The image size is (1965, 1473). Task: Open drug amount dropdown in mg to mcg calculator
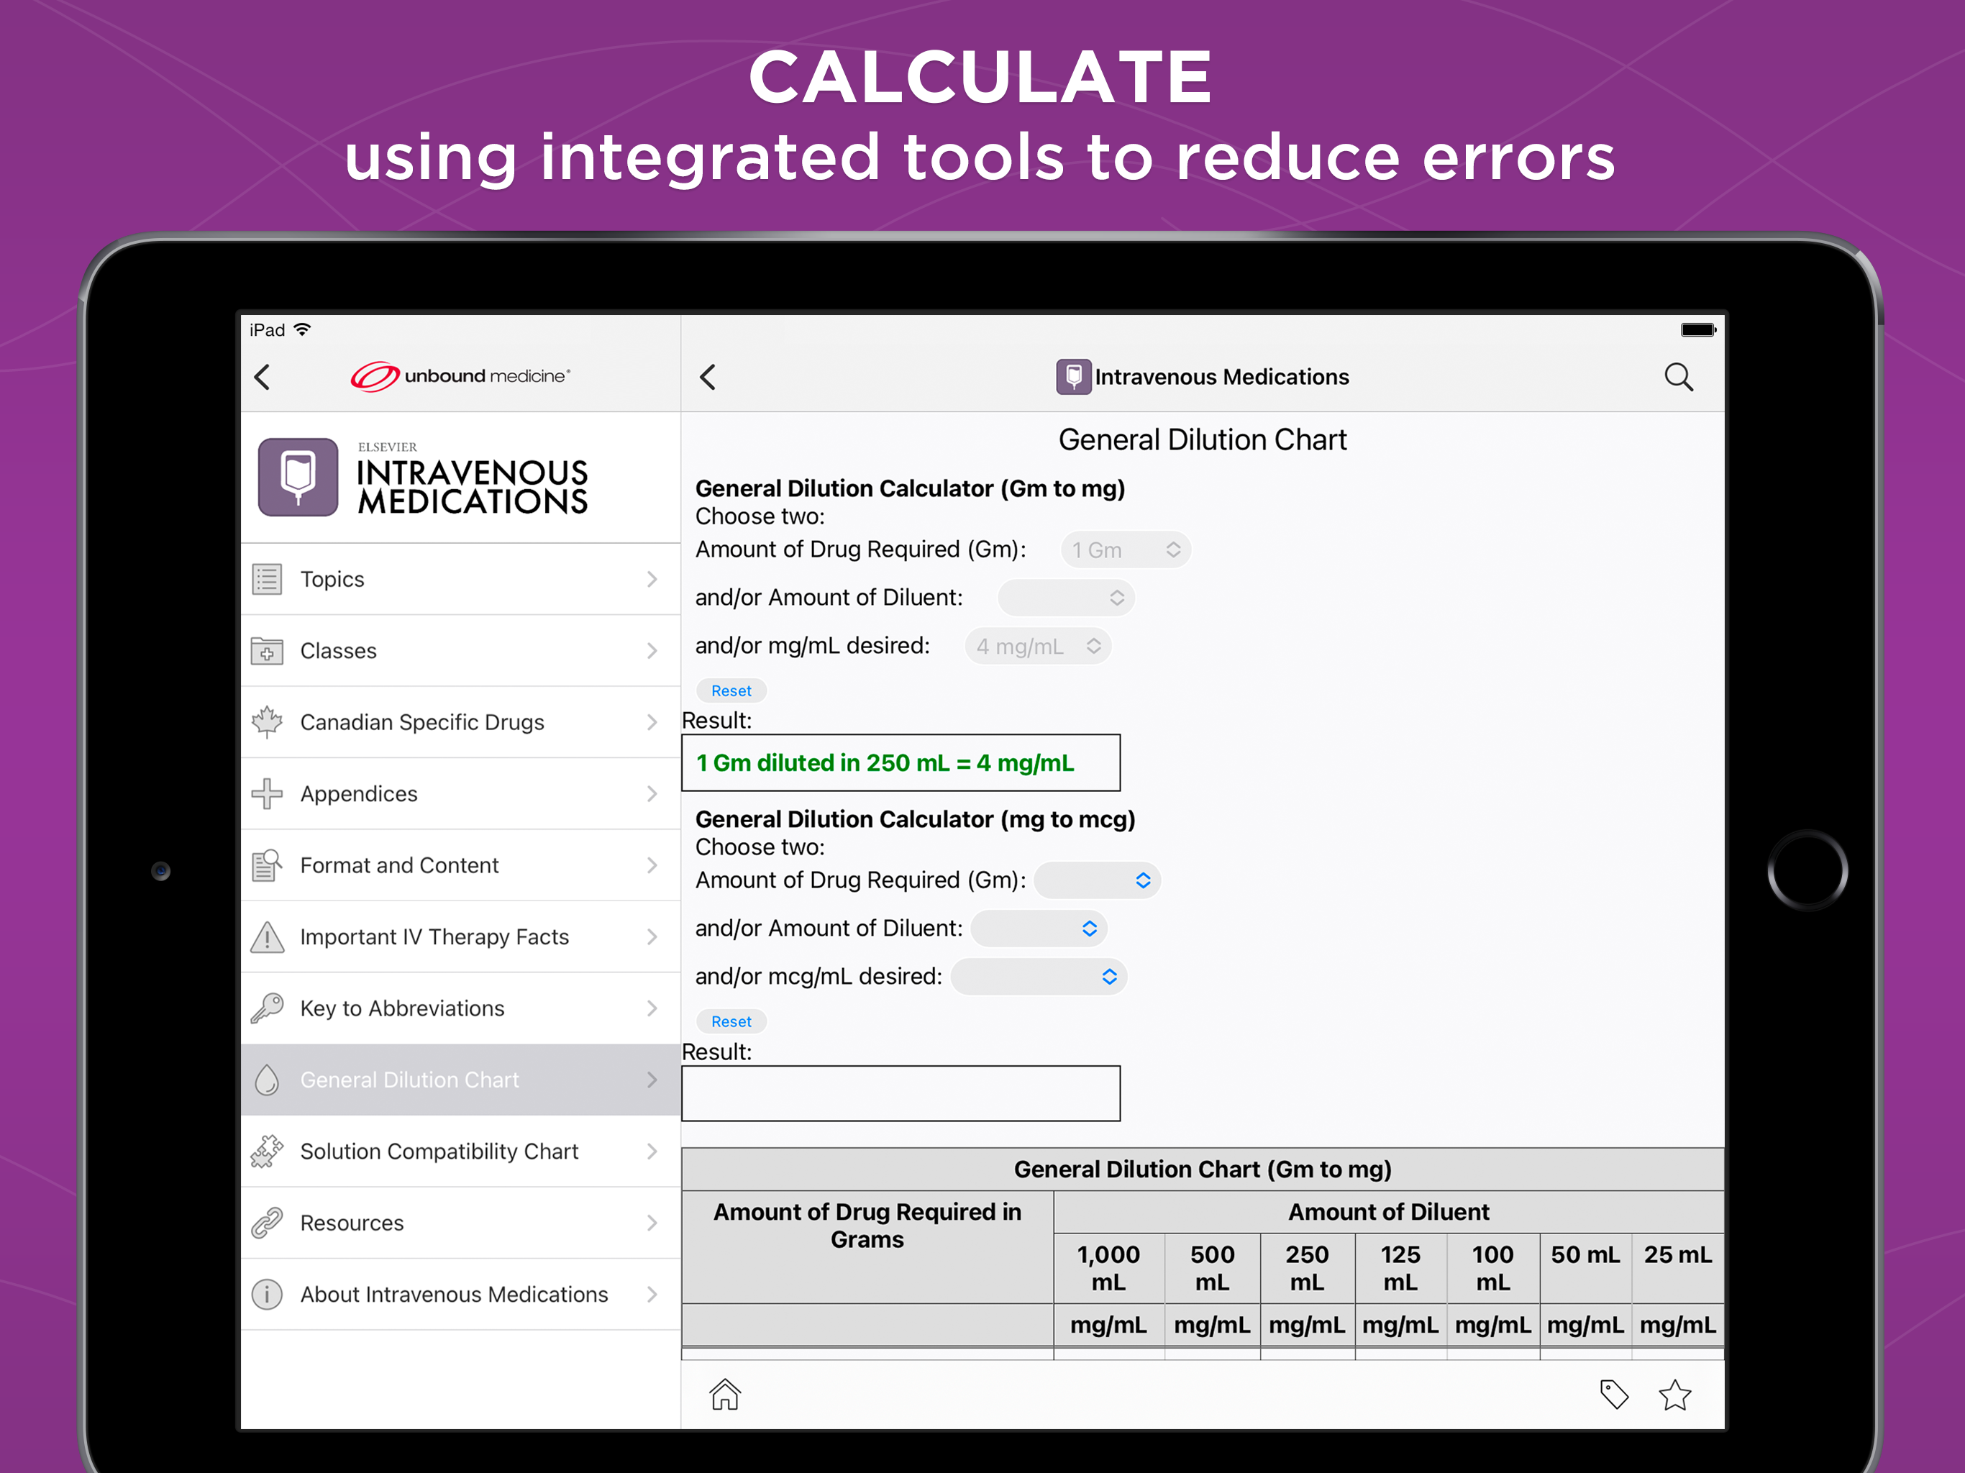[x=1097, y=880]
